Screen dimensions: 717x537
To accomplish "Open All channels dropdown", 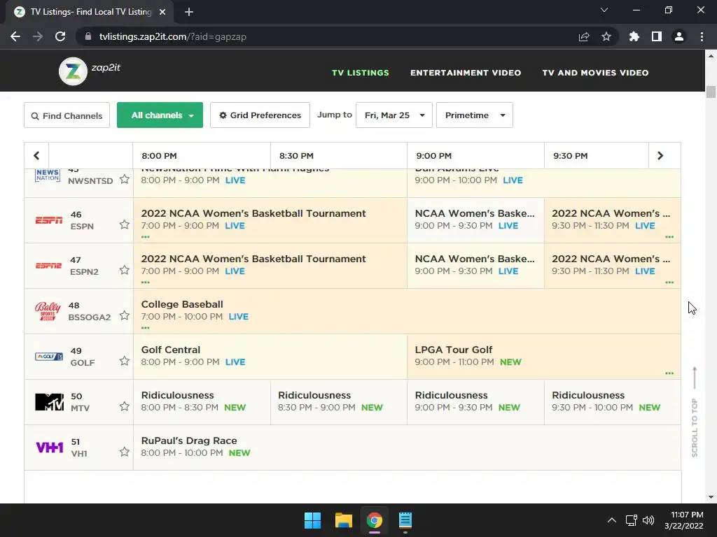I will point(160,115).
